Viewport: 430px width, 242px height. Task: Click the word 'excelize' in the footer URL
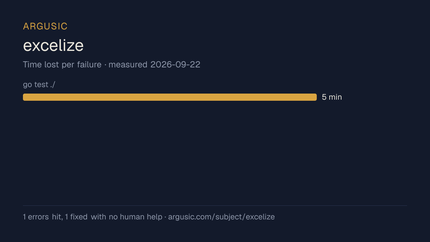point(261,217)
